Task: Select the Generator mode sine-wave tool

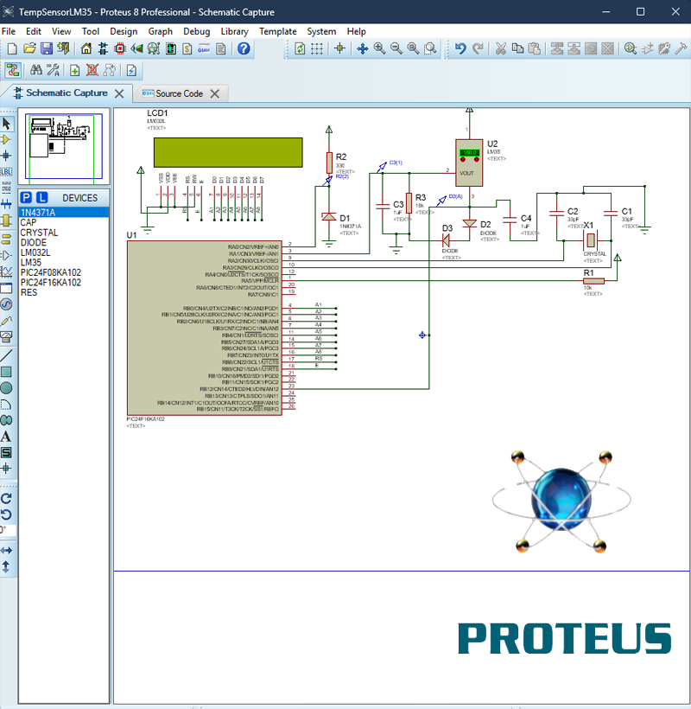Action: coord(6,304)
